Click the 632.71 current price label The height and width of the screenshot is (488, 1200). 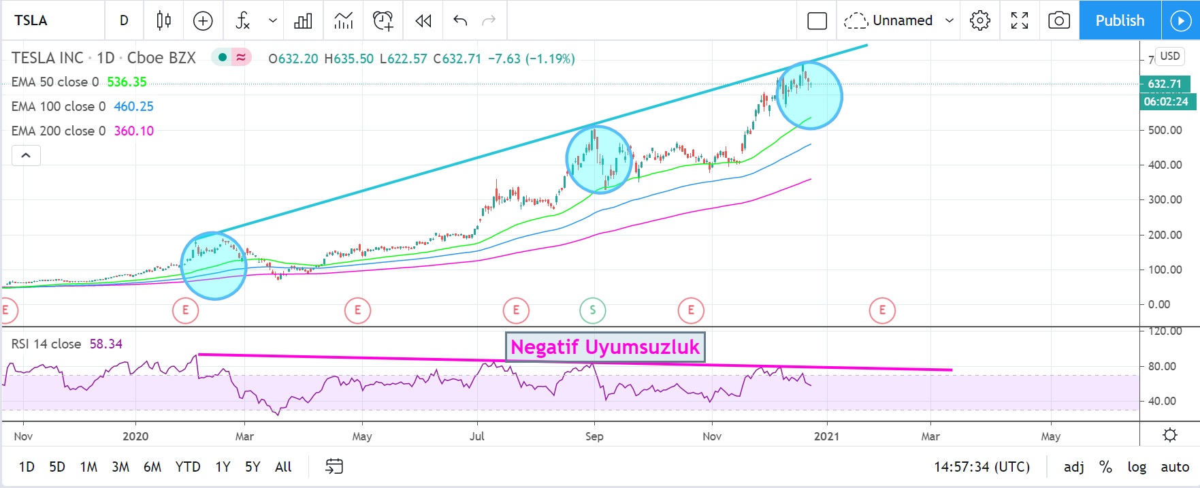click(1165, 84)
